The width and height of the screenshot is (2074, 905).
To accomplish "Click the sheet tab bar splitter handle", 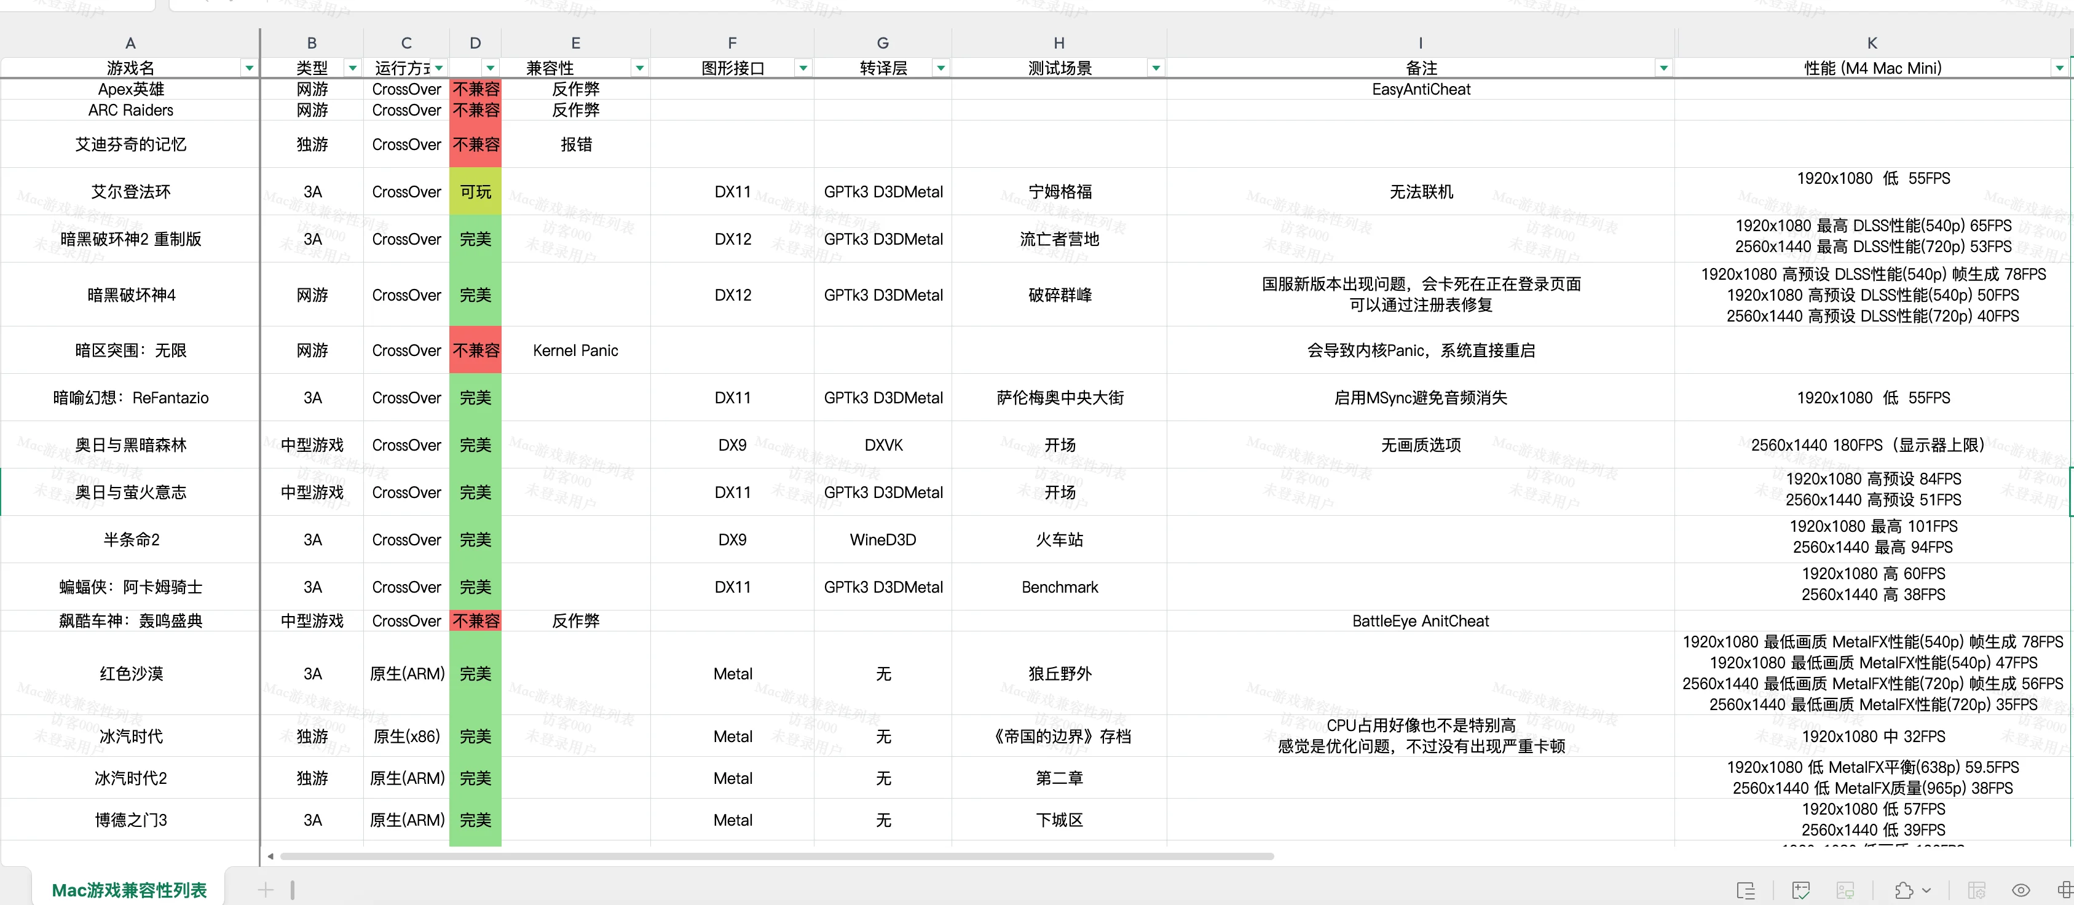I will 292,890.
